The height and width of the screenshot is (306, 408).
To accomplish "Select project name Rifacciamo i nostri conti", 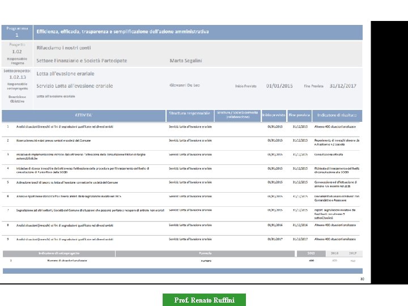I will click(63, 48).
